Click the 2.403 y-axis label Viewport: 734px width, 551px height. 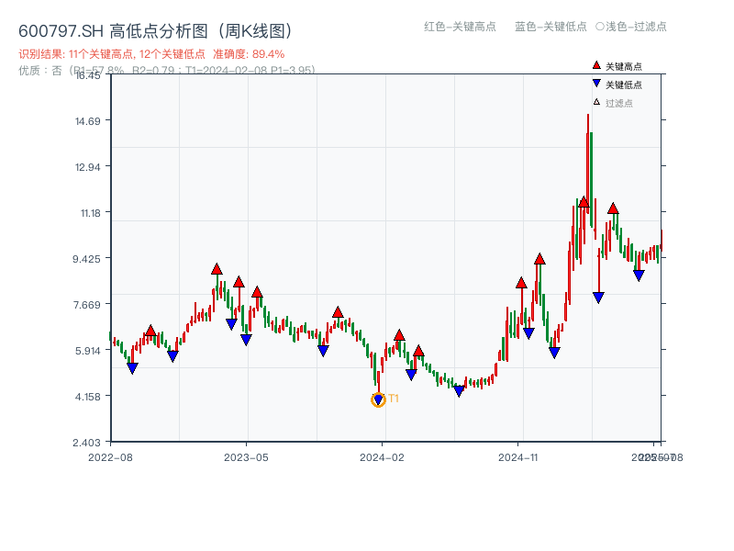(86, 443)
